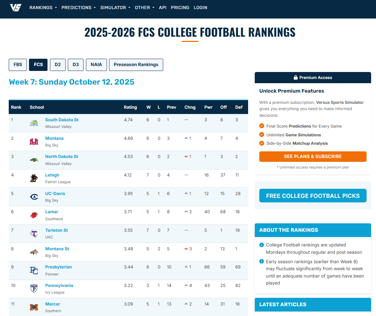The image size is (376, 316).
Task: Sort table by Rating column header
Action: tap(130, 107)
